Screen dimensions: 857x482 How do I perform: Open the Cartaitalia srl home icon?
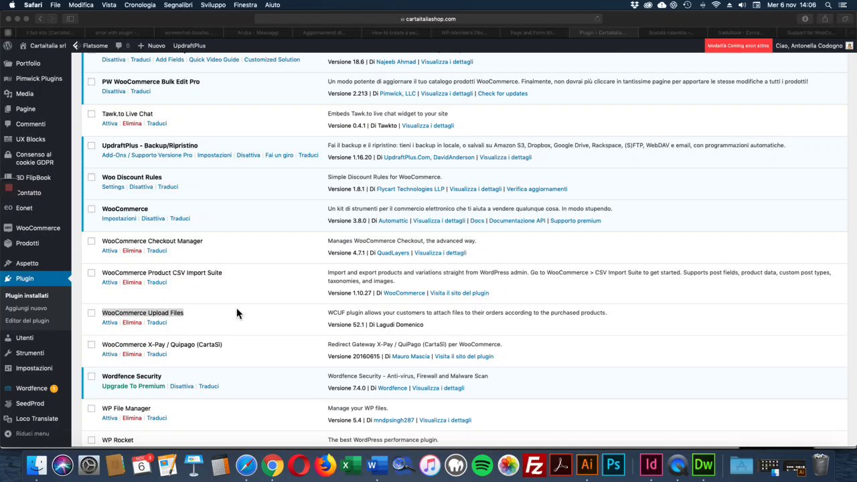click(x=23, y=46)
